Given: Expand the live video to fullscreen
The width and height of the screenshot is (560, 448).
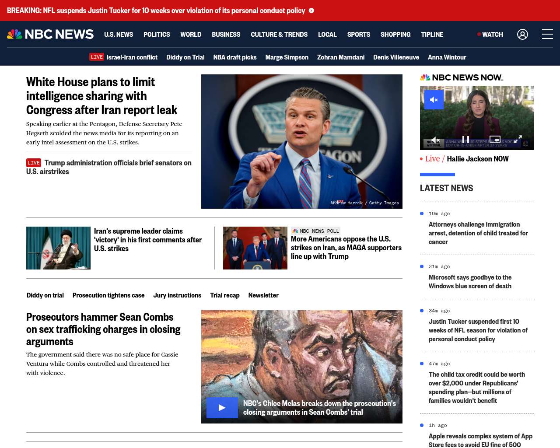Looking at the screenshot, I should pos(518,140).
